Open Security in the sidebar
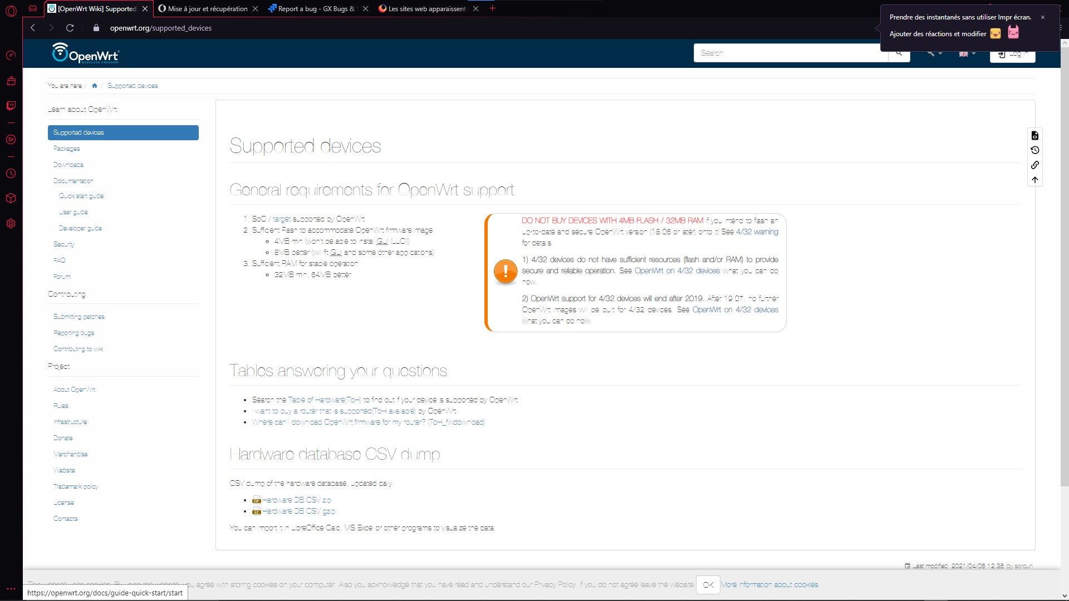Viewport: 1069px width, 601px height. tap(63, 244)
